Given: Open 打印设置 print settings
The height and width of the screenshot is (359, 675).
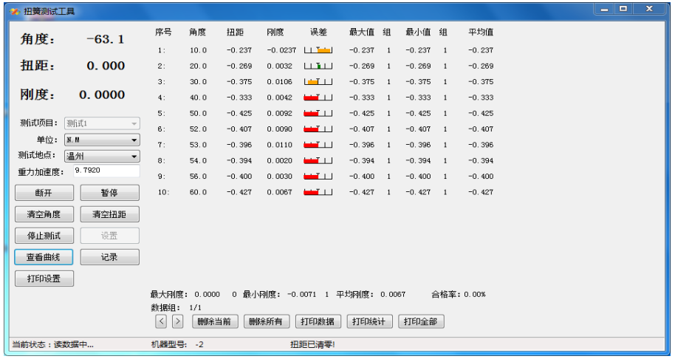Looking at the screenshot, I should click(x=44, y=278).
